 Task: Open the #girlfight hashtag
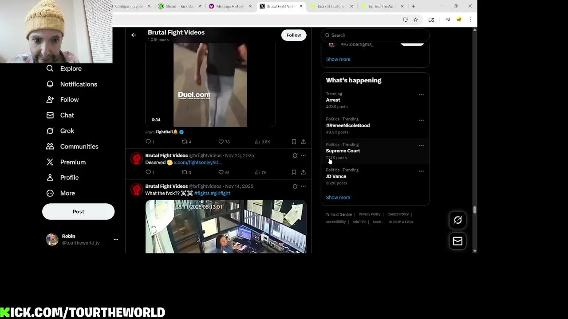click(x=220, y=194)
